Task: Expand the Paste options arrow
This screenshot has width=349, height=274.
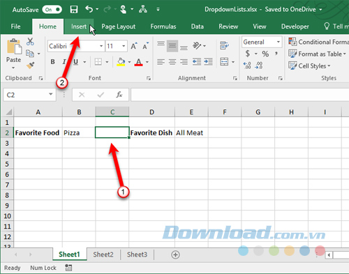Action: tap(13, 68)
